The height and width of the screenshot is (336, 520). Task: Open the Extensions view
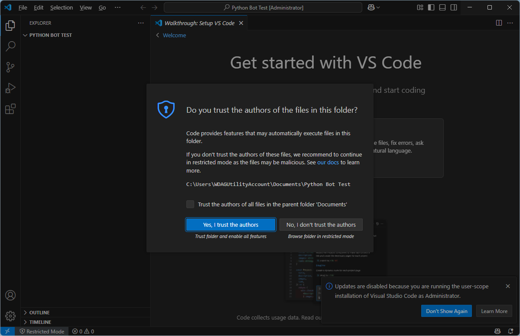click(10, 109)
